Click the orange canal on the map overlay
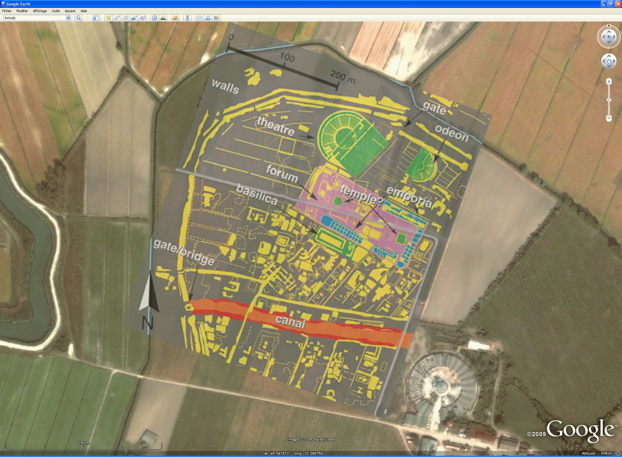Image resolution: width=622 pixels, height=457 pixels. click(x=301, y=323)
